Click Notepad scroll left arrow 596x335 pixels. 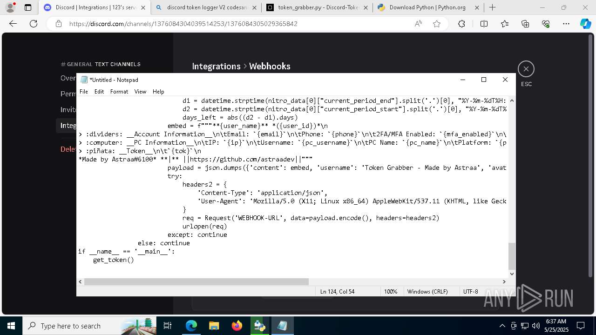tap(80, 281)
